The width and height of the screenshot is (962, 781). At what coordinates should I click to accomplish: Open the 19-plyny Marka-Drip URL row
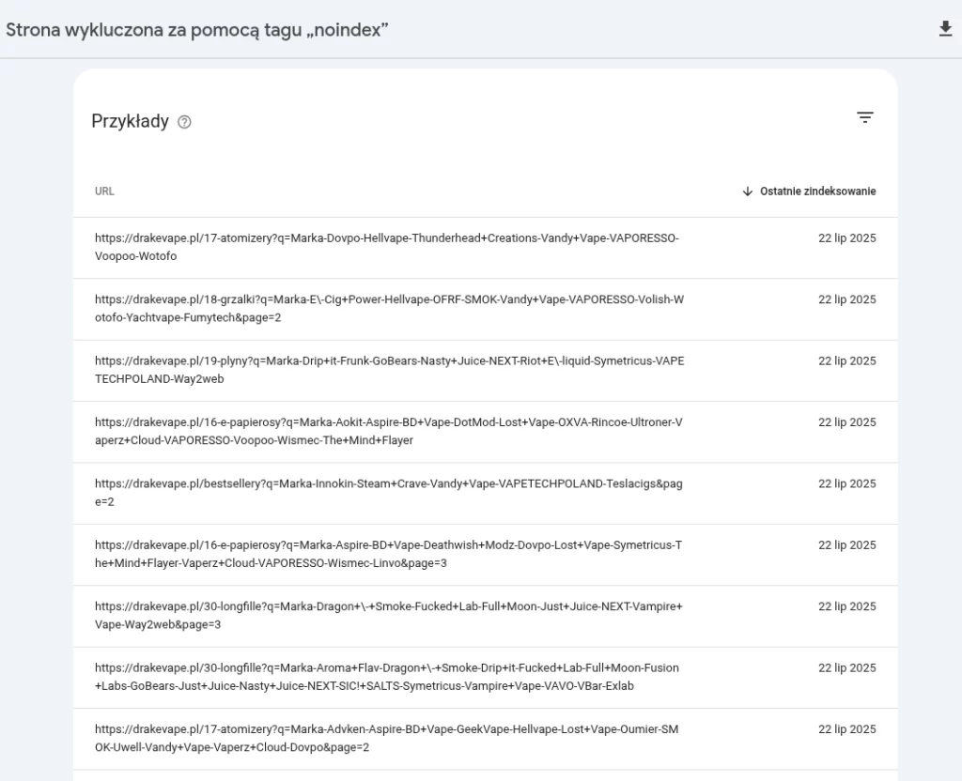pos(389,370)
